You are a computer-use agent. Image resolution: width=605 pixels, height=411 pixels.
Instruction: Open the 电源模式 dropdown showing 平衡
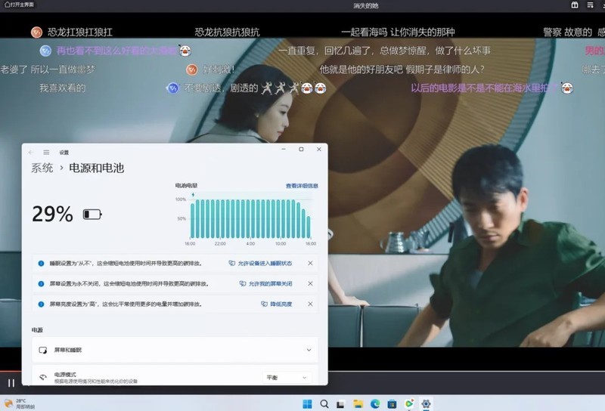tap(287, 378)
